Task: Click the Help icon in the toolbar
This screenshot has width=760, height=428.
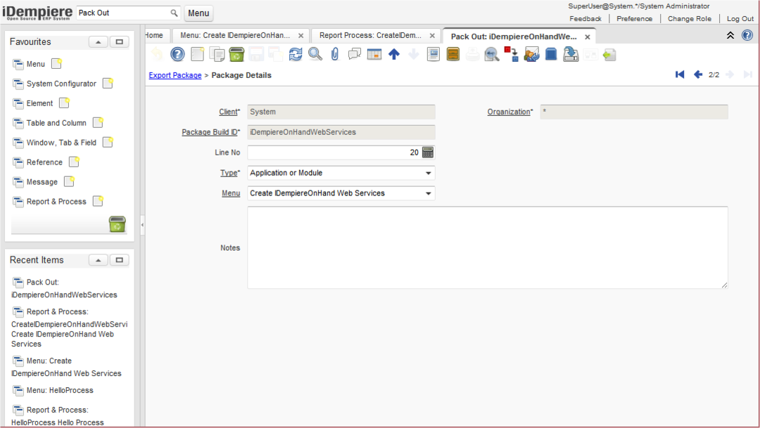Action: [177, 54]
